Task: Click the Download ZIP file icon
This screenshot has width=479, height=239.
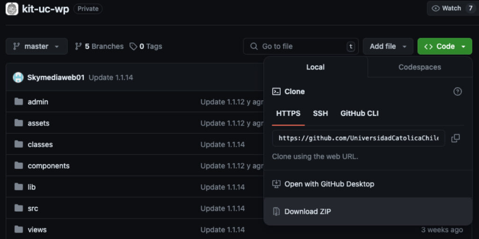Action: click(x=276, y=211)
